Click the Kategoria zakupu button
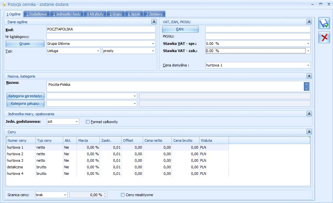This screenshot has width=333, height=203. pyautogui.click(x=25, y=103)
